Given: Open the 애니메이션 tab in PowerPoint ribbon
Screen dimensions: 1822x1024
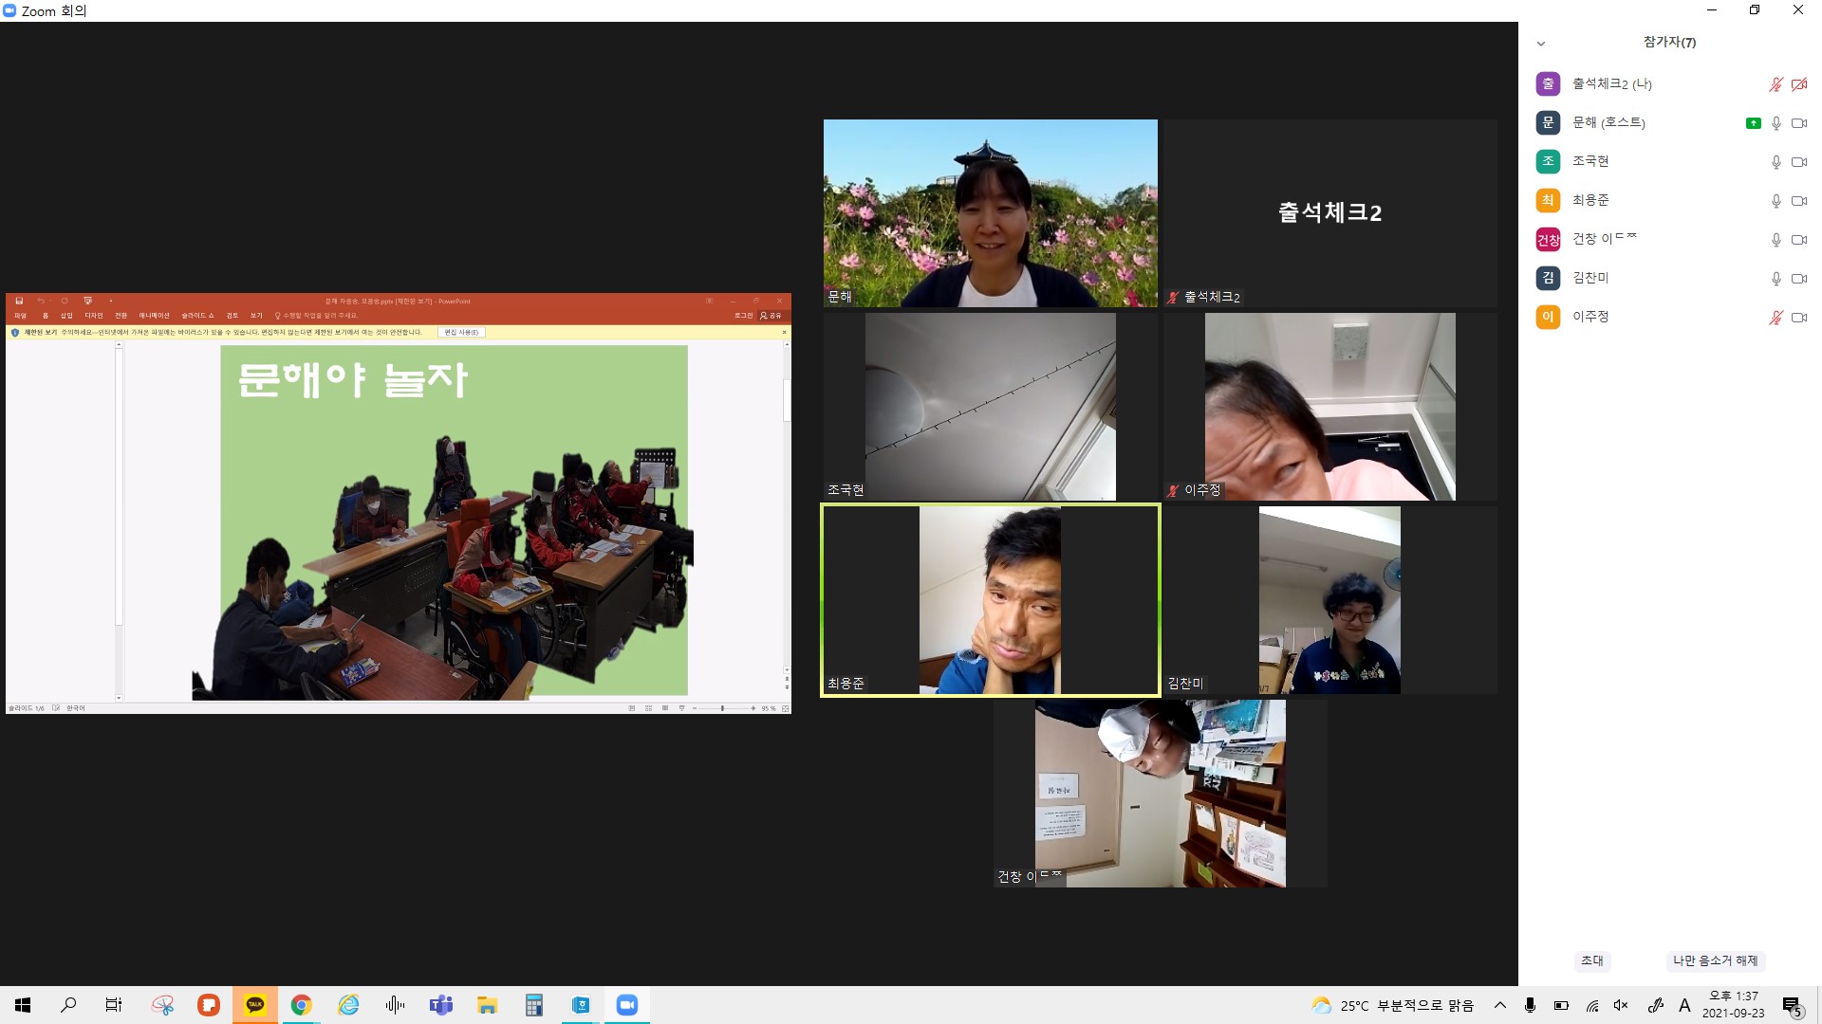Looking at the screenshot, I should tap(155, 316).
